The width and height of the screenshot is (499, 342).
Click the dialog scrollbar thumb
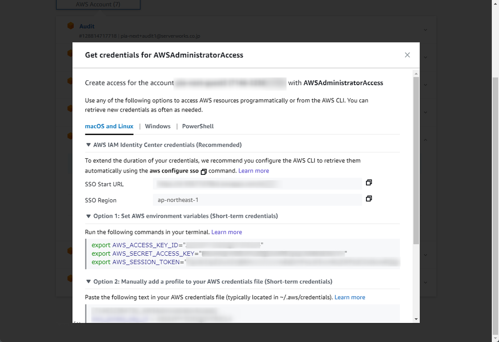pyautogui.click(x=416, y=161)
